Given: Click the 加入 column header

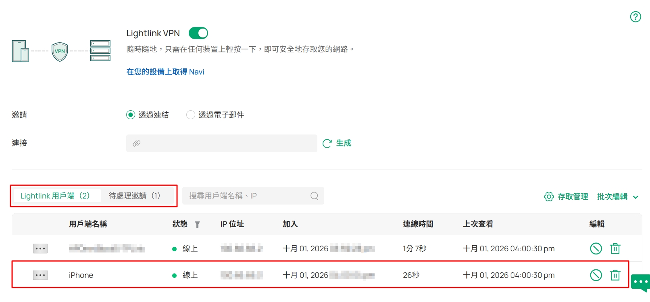Looking at the screenshot, I should tap(290, 224).
